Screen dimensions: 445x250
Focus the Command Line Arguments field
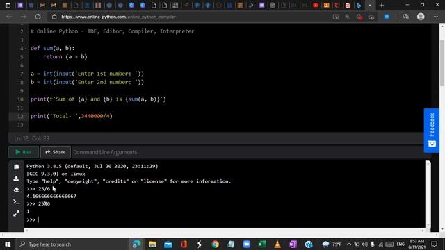pos(247,152)
